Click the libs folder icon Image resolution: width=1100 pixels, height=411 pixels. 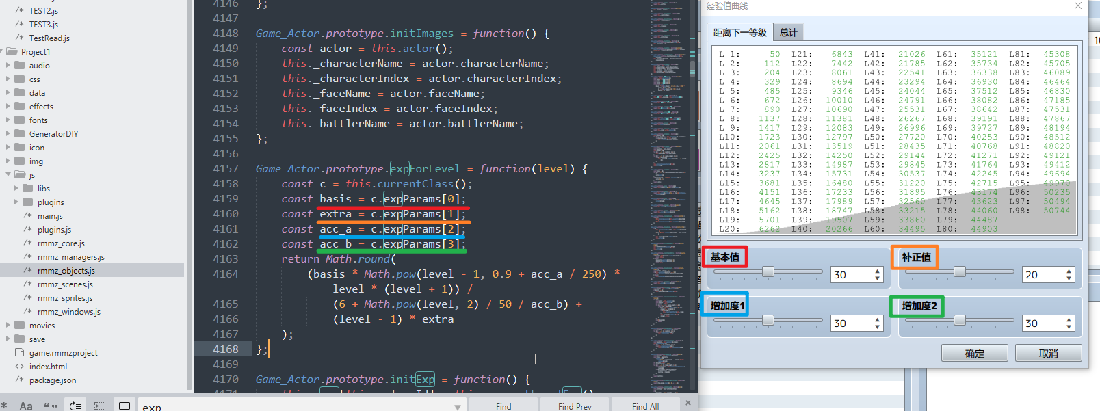[28, 189]
